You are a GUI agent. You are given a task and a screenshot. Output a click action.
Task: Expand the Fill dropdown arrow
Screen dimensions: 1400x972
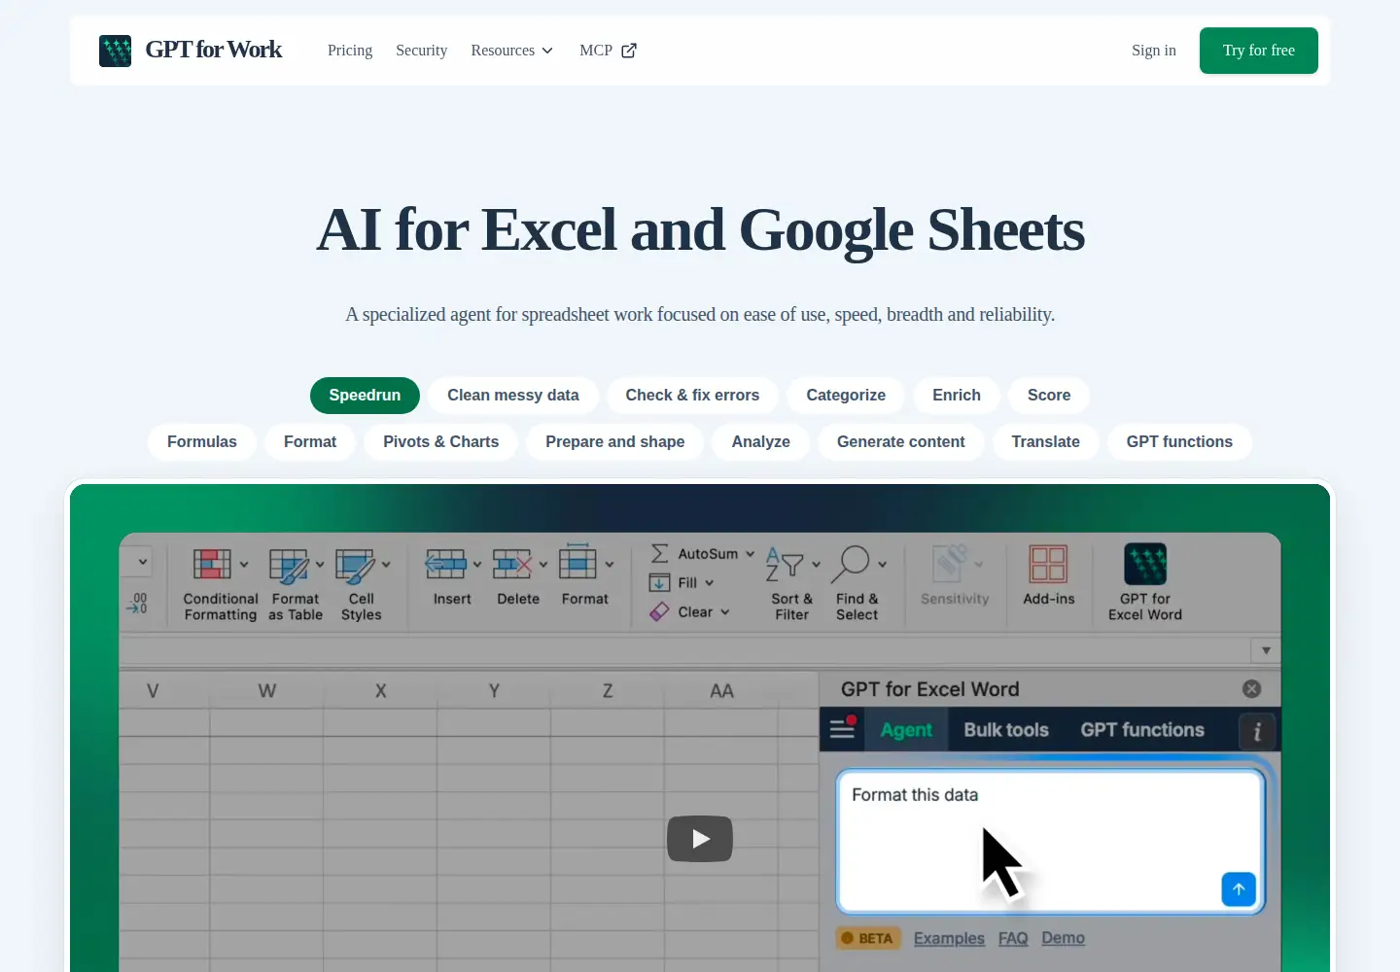pyautogui.click(x=709, y=583)
